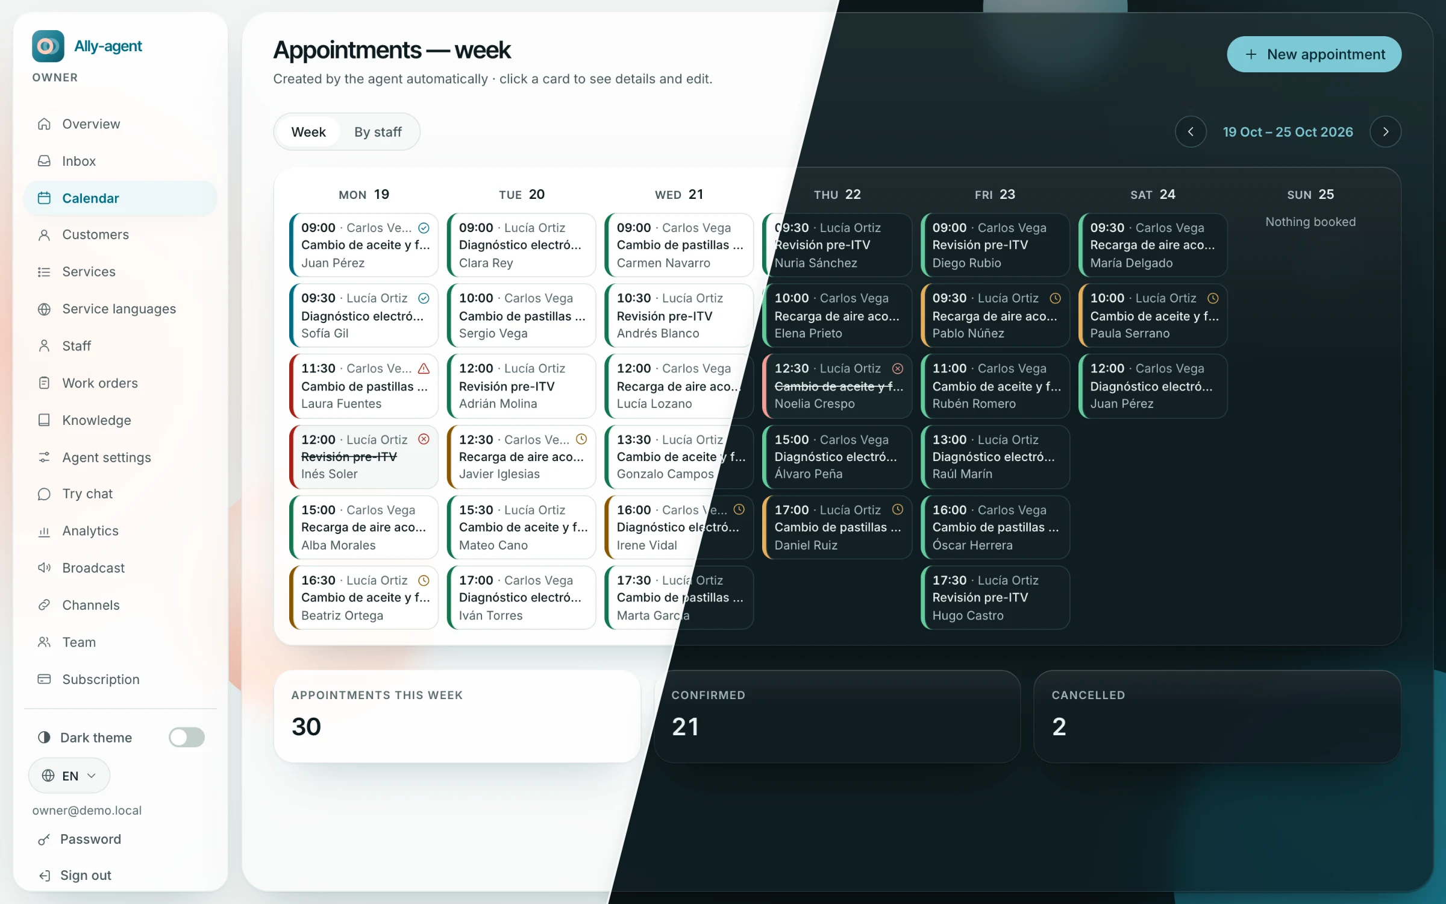This screenshot has height=904, width=1446.
Task: Click the Ally-agent logo icon
Action: (48, 46)
